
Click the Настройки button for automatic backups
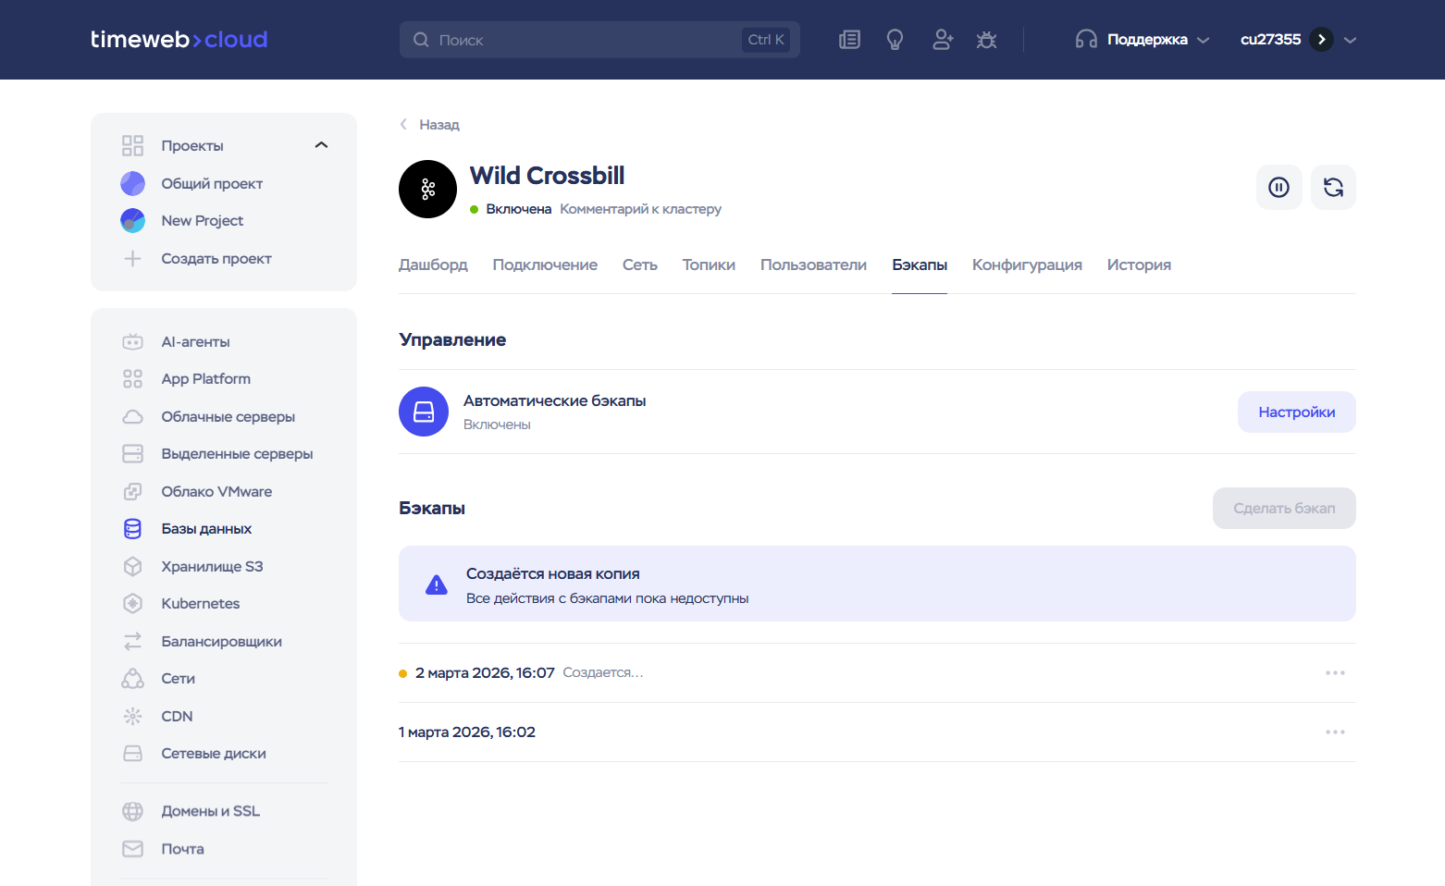tap(1296, 412)
